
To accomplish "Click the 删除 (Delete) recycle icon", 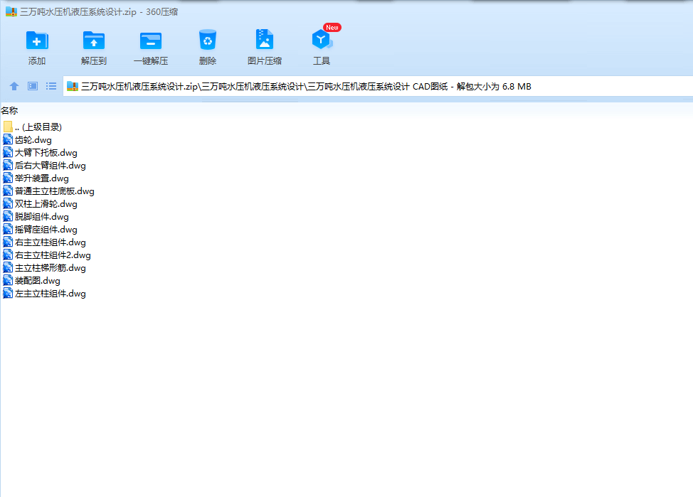I will (208, 41).
